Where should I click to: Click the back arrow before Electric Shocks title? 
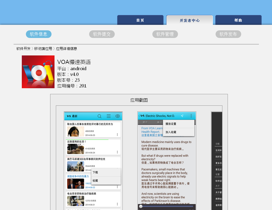click(x=139, y=116)
